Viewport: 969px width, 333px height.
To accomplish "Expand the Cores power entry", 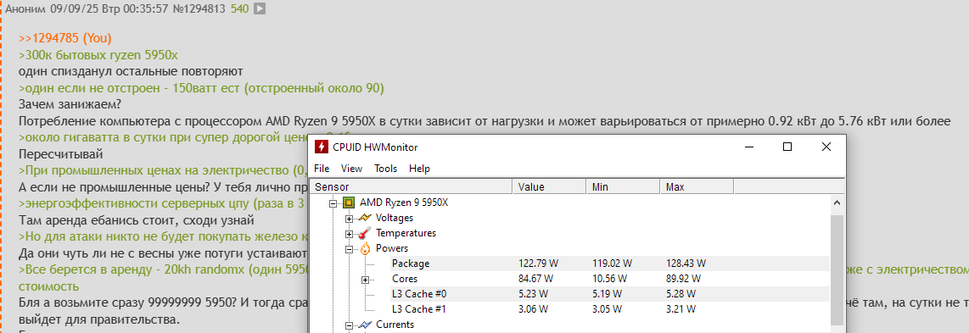I will point(365,280).
